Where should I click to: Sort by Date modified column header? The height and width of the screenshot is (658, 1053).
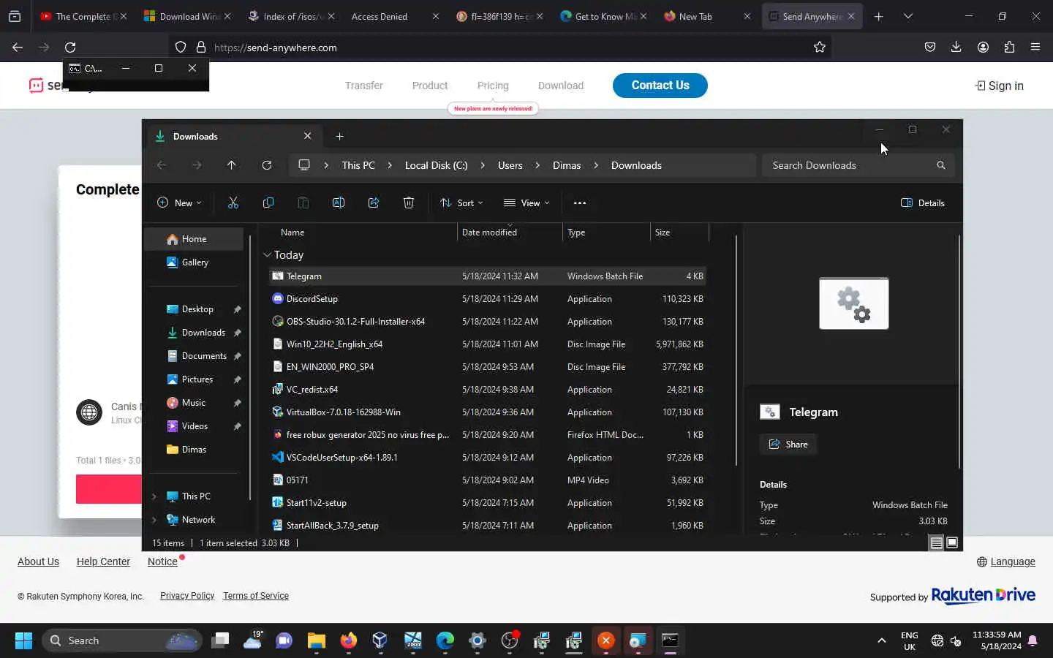tap(510, 232)
